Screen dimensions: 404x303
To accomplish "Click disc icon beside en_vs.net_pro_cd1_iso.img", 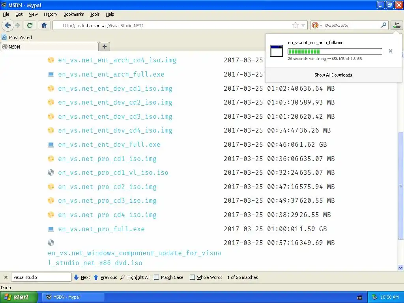I will pos(51,159).
